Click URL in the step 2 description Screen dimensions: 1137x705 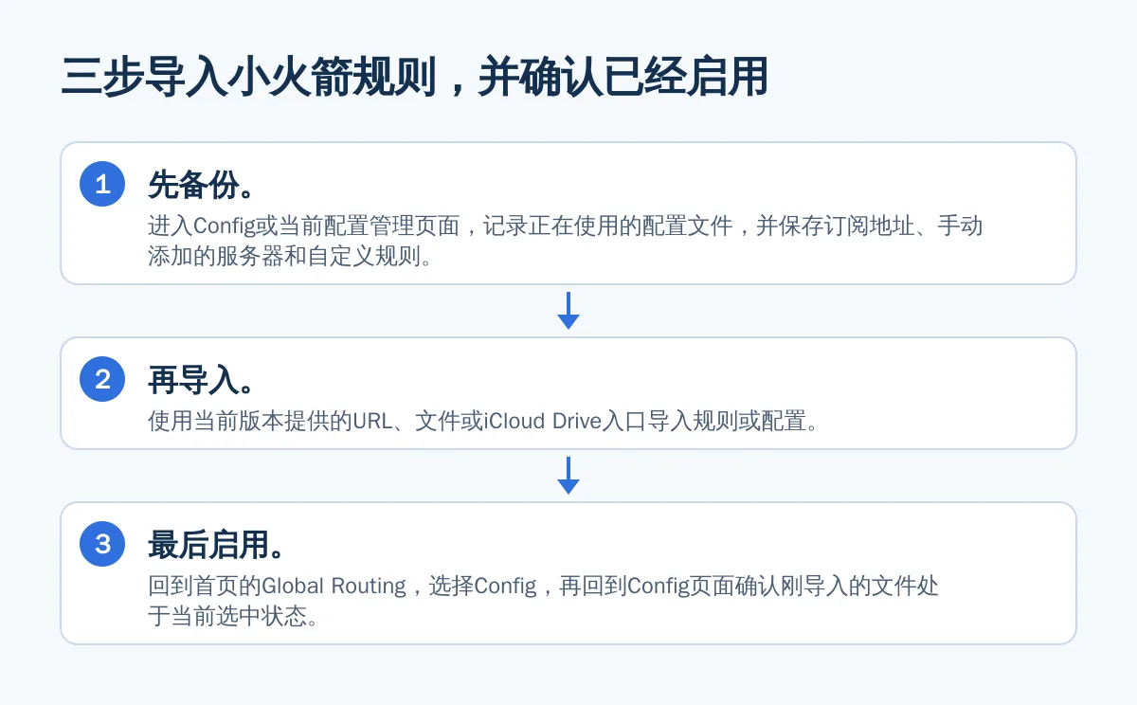pyautogui.click(x=371, y=422)
